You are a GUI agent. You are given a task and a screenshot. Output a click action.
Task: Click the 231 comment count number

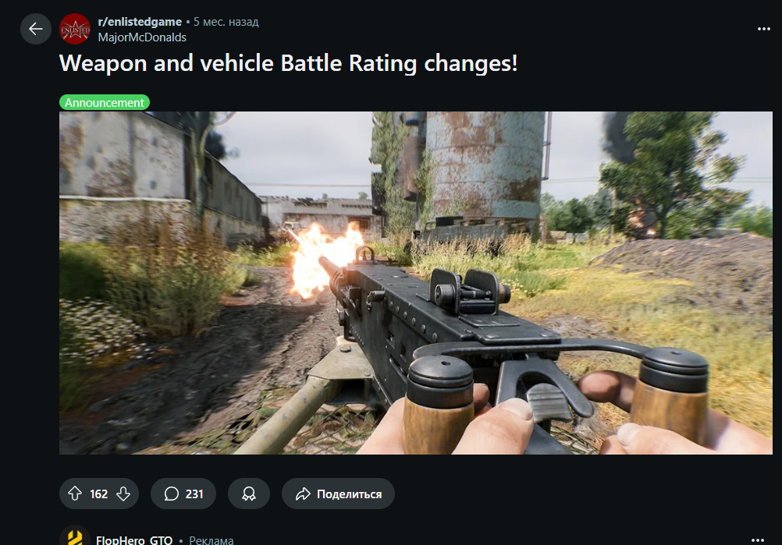click(x=194, y=494)
